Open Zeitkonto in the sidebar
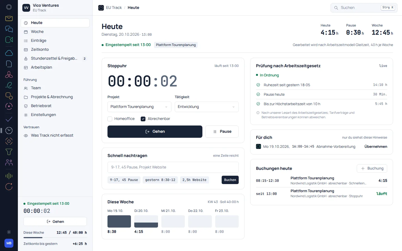The width and height of the screenshot is (402, 251). (x=55, y=50)
